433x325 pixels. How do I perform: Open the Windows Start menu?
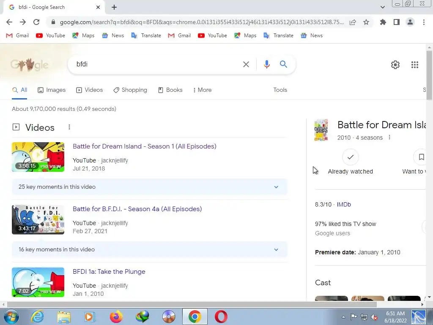coord(11,317)
